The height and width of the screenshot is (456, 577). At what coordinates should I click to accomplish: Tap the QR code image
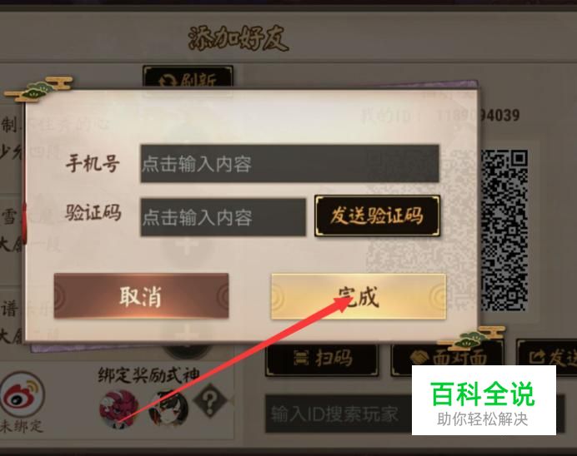pos(504,230)
